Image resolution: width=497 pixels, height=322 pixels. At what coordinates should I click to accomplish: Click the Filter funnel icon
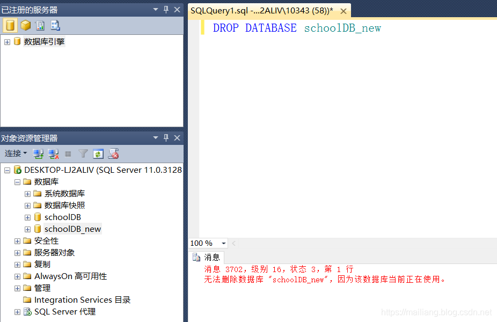tap(83, 154)
